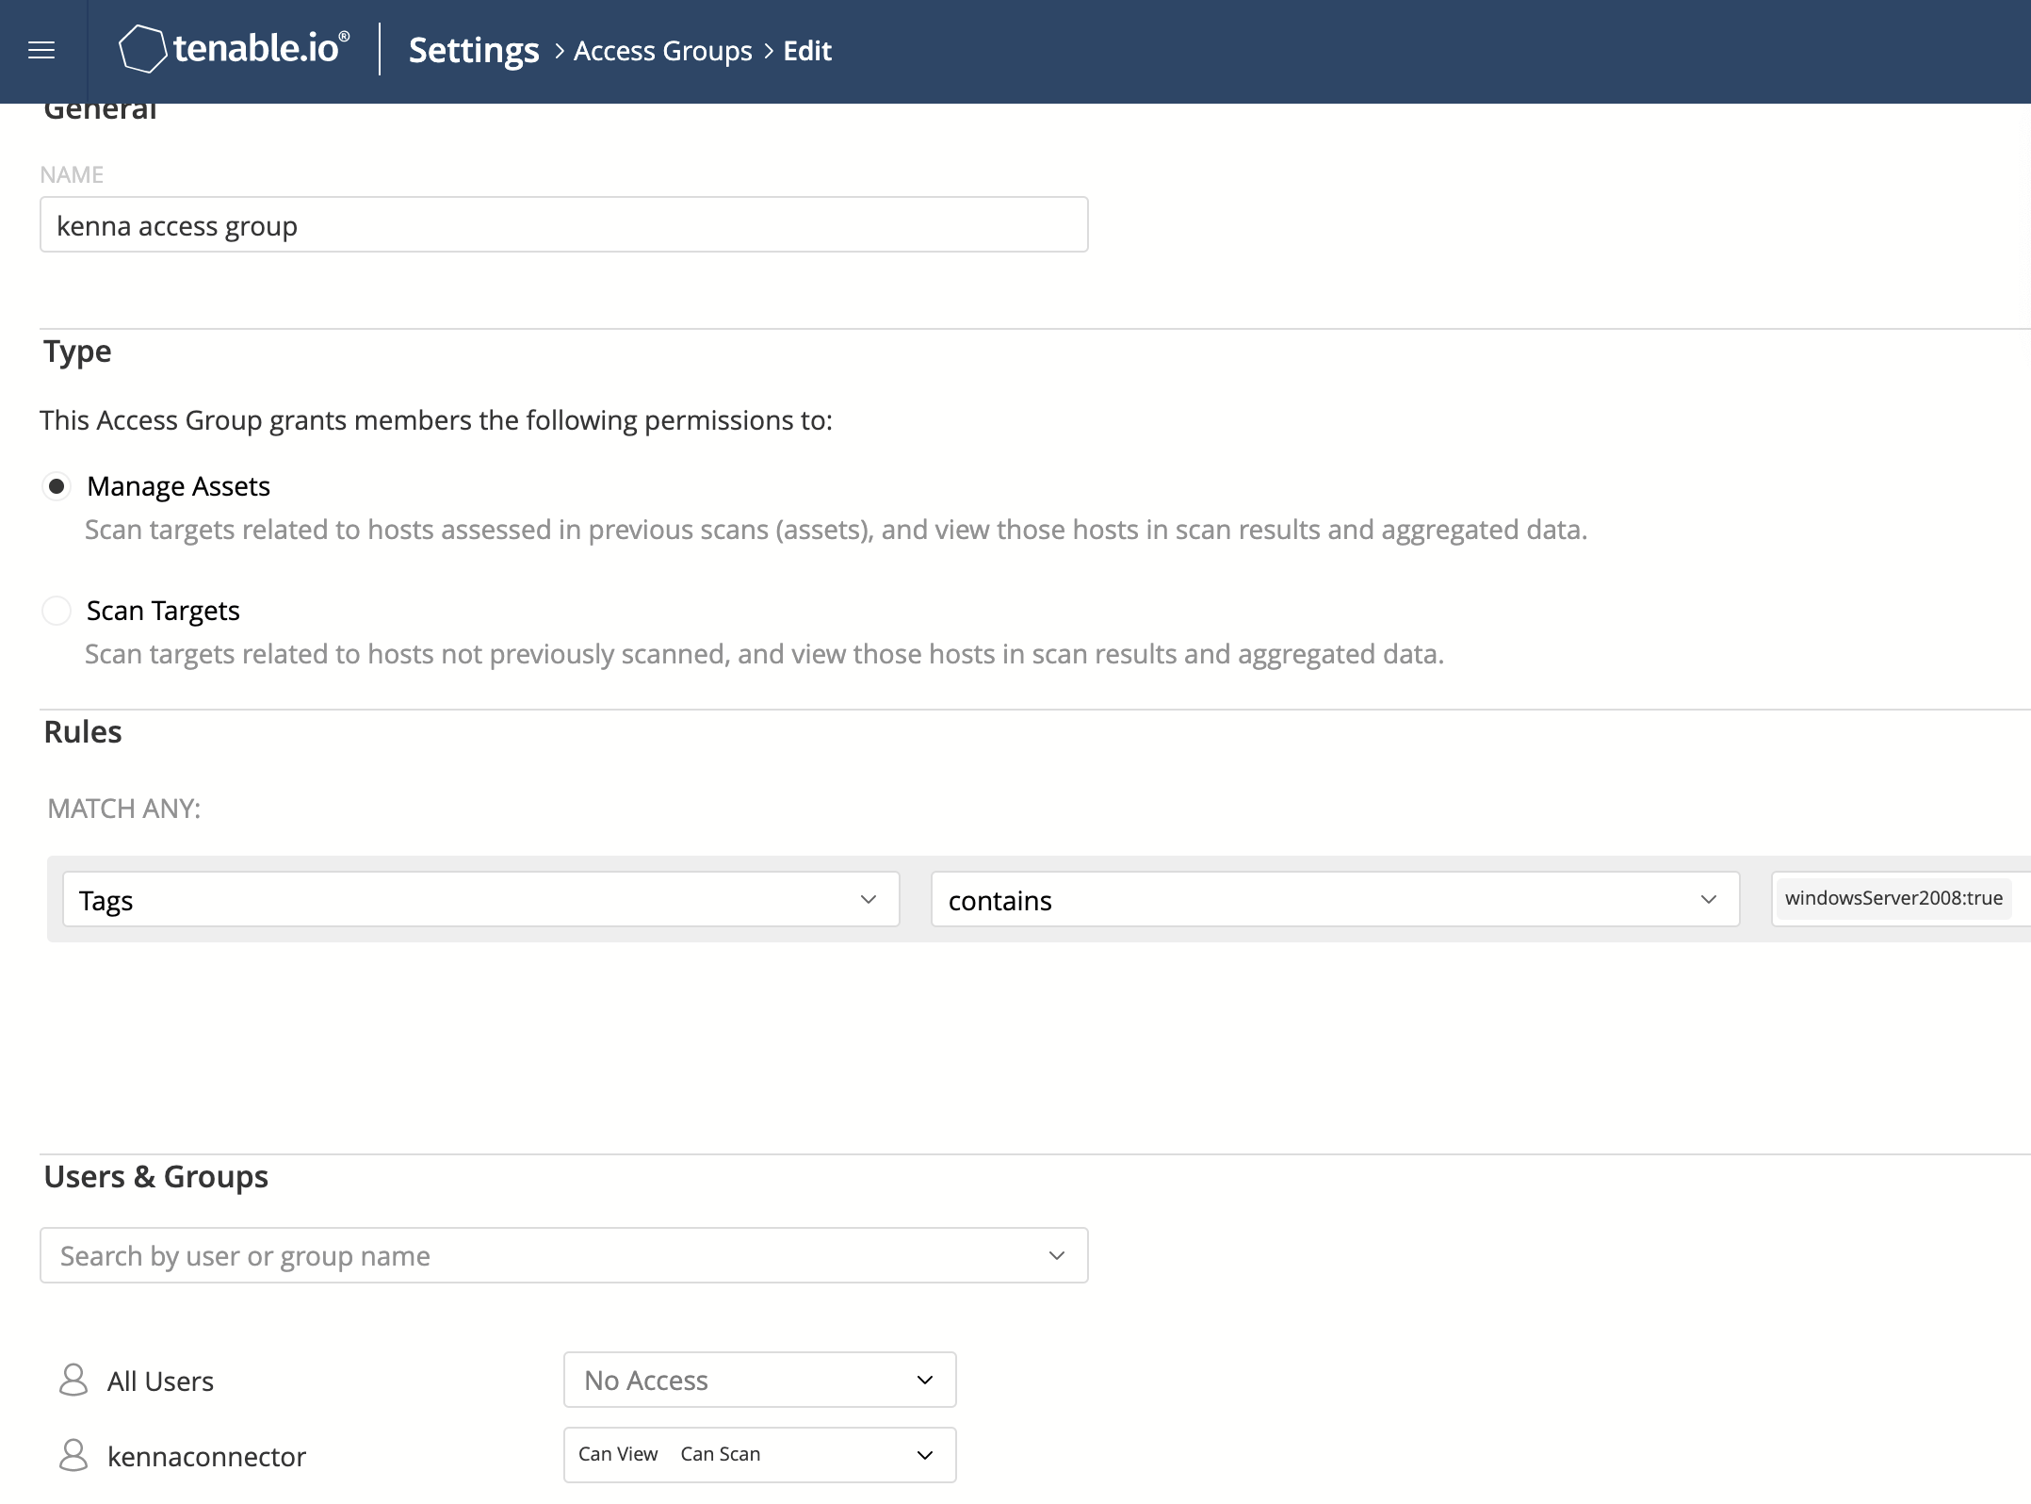
Task: Click the Rules section heading
Action: 82,731
